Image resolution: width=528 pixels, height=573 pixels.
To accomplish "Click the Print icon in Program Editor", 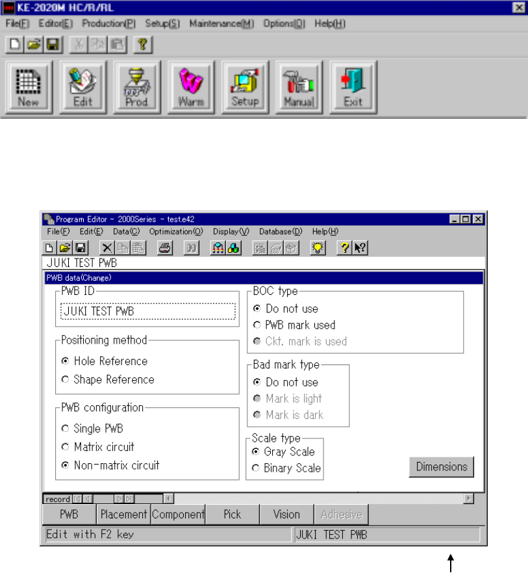I will 165,248.
